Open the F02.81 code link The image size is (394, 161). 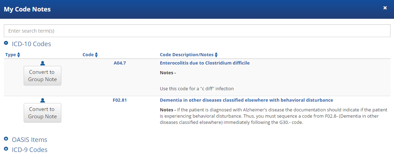pyautogui.click(x=120, y=100)
